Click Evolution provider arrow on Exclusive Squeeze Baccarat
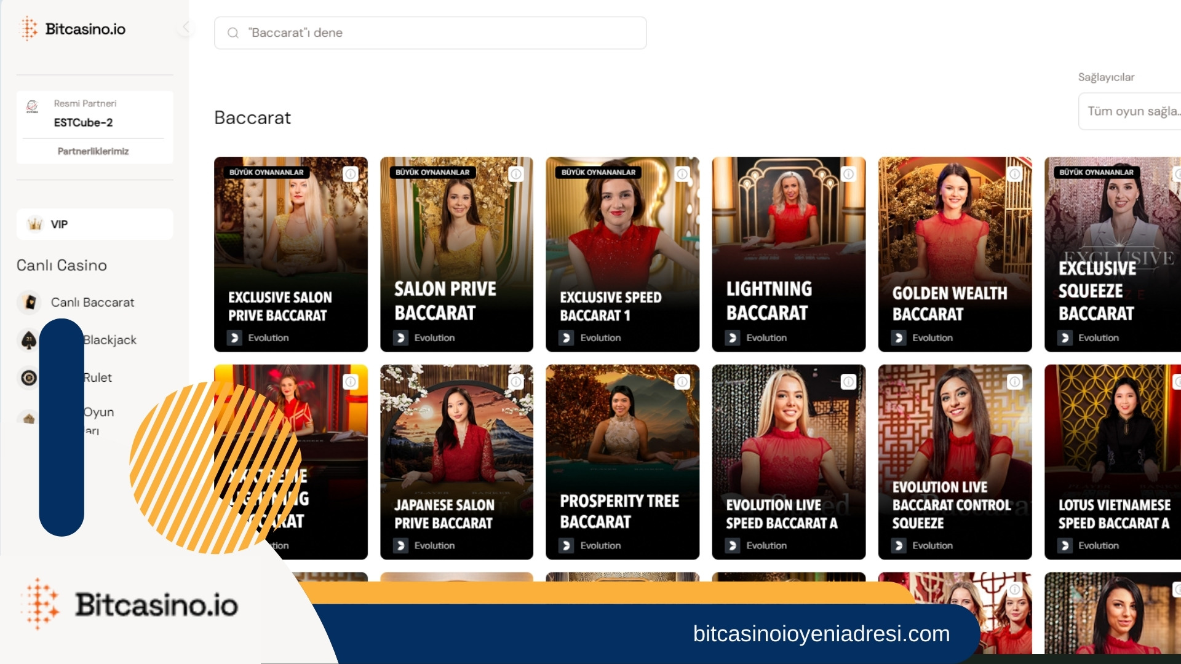 coord(1064,338)
